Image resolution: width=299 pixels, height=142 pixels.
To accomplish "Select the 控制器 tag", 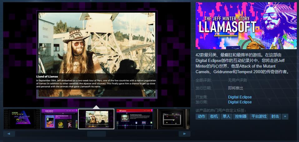I will tap(241, 116).
